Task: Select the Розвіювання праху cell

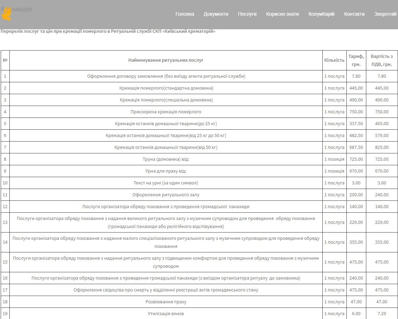Action: pos(166,302)
